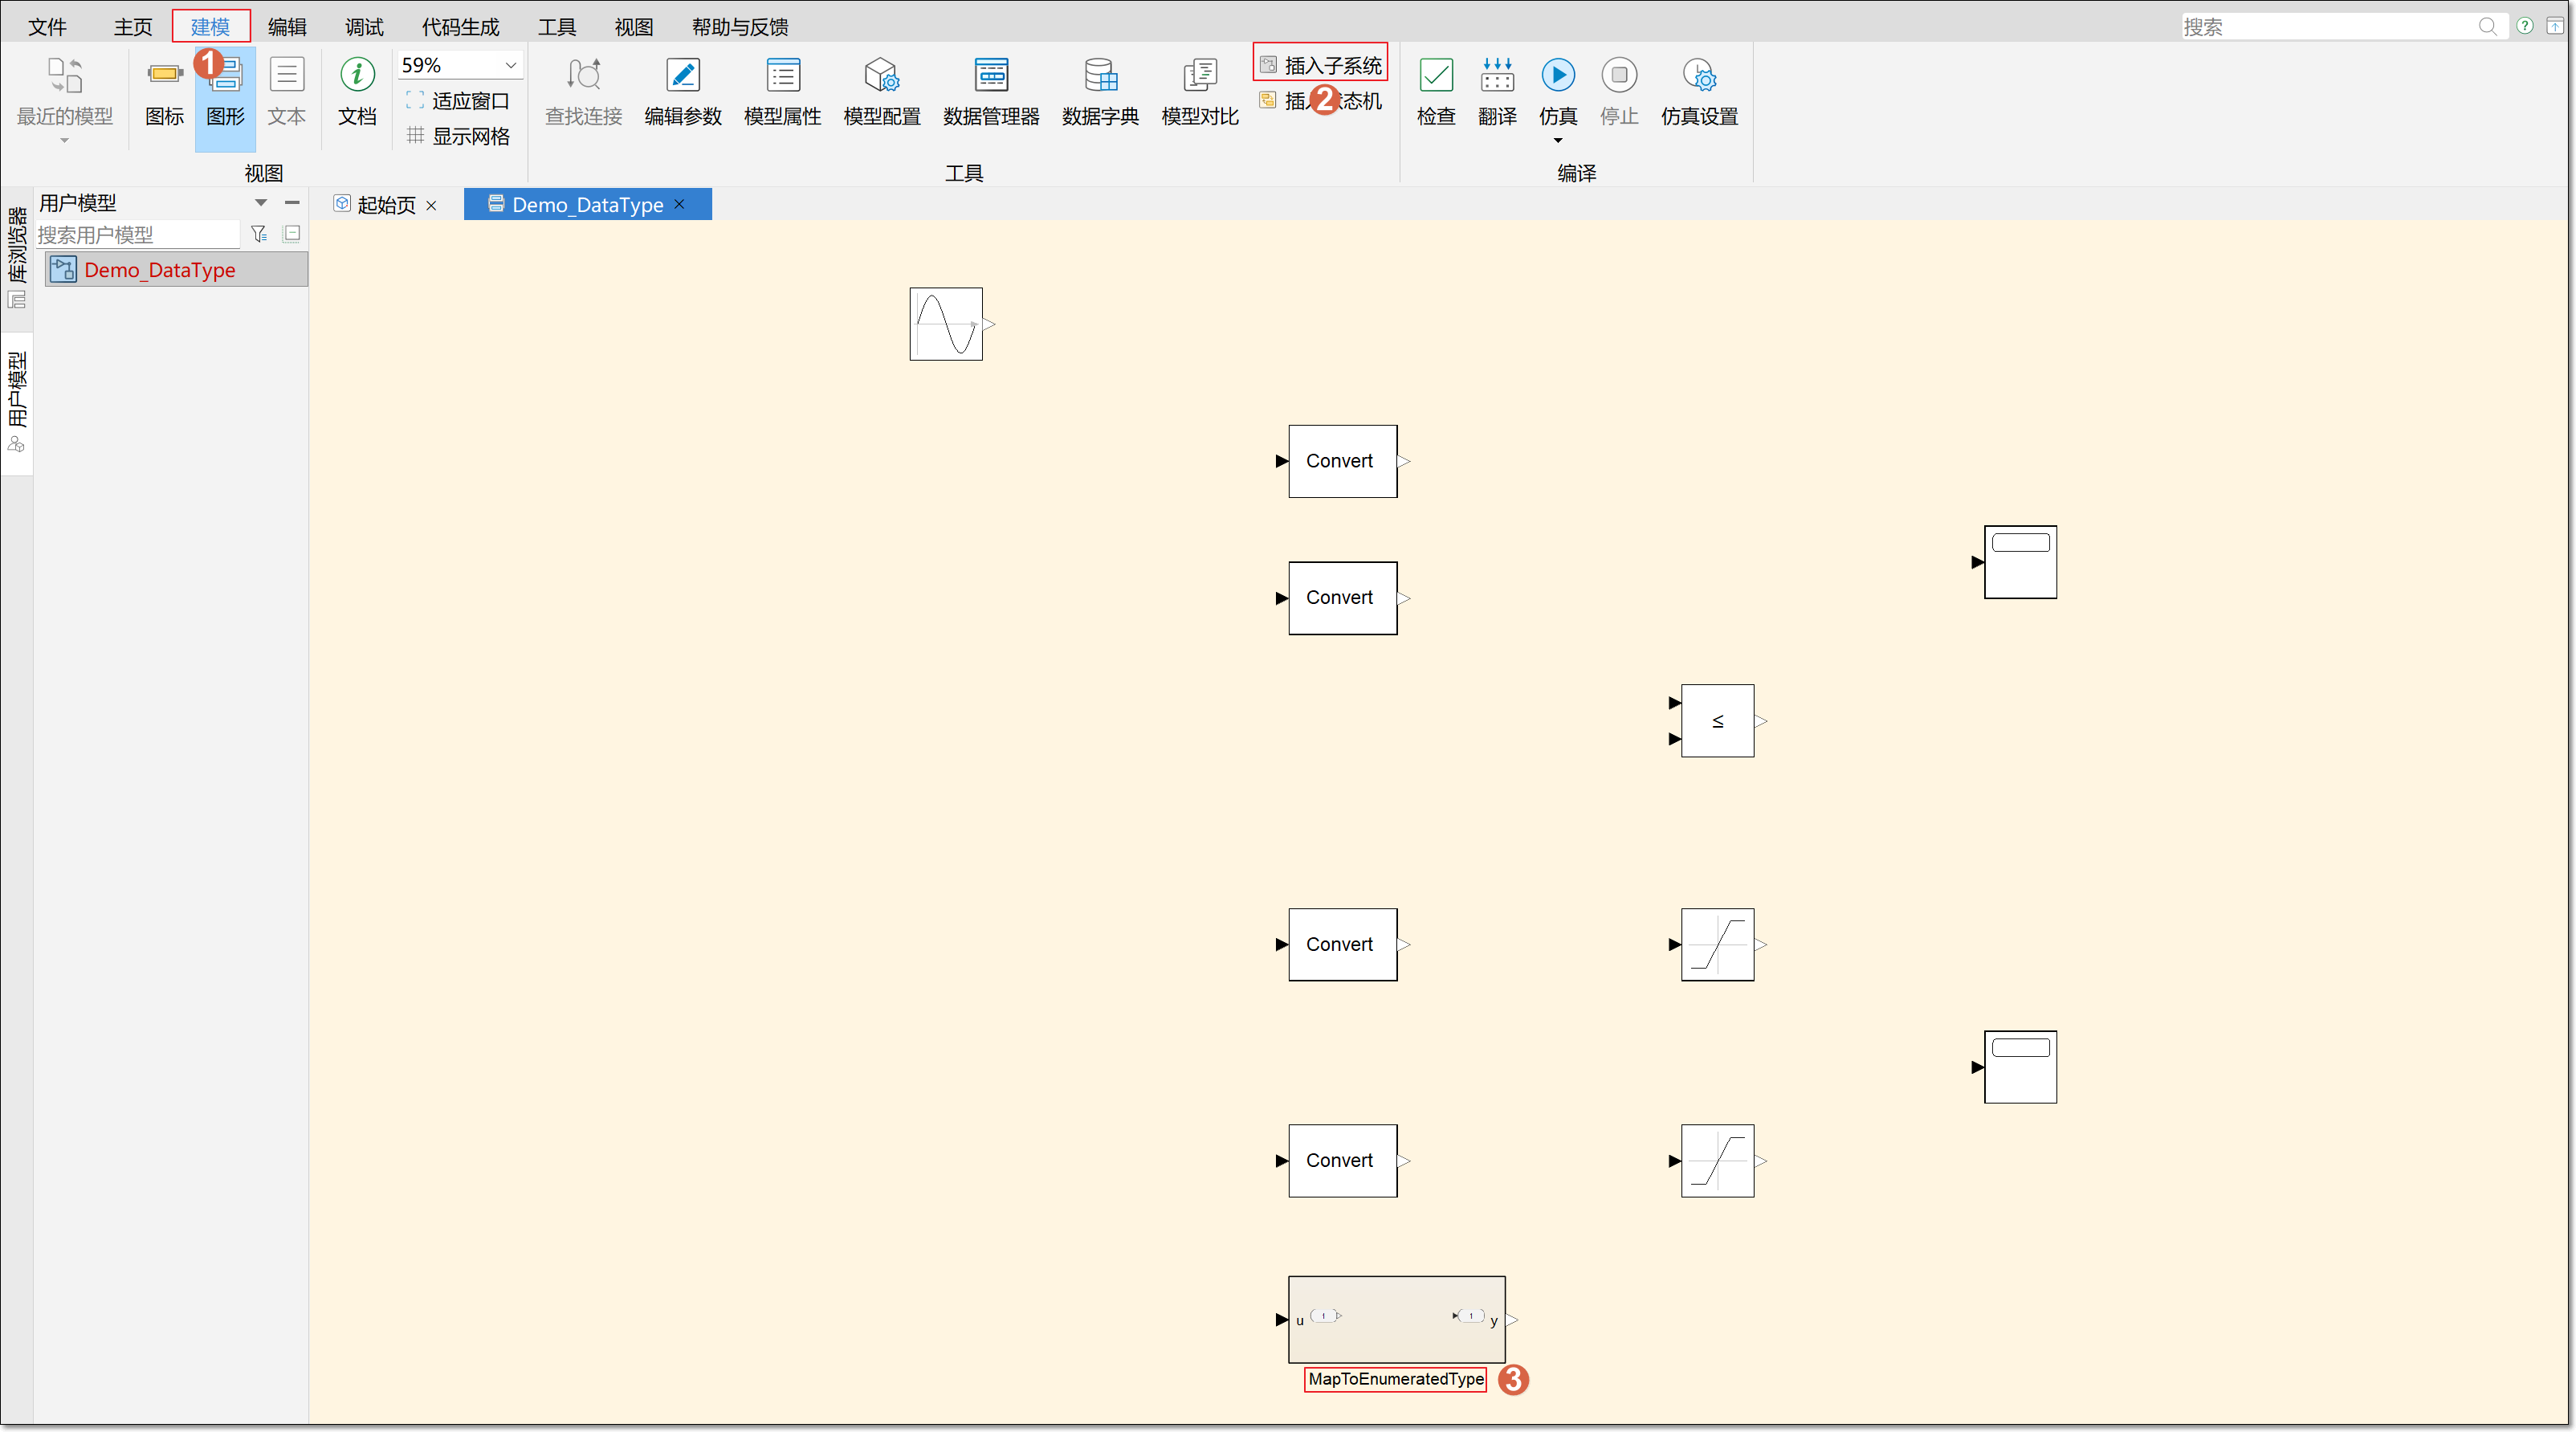Minimize the user model panel
2576x1432 pixels.
[x=292, y=203]
